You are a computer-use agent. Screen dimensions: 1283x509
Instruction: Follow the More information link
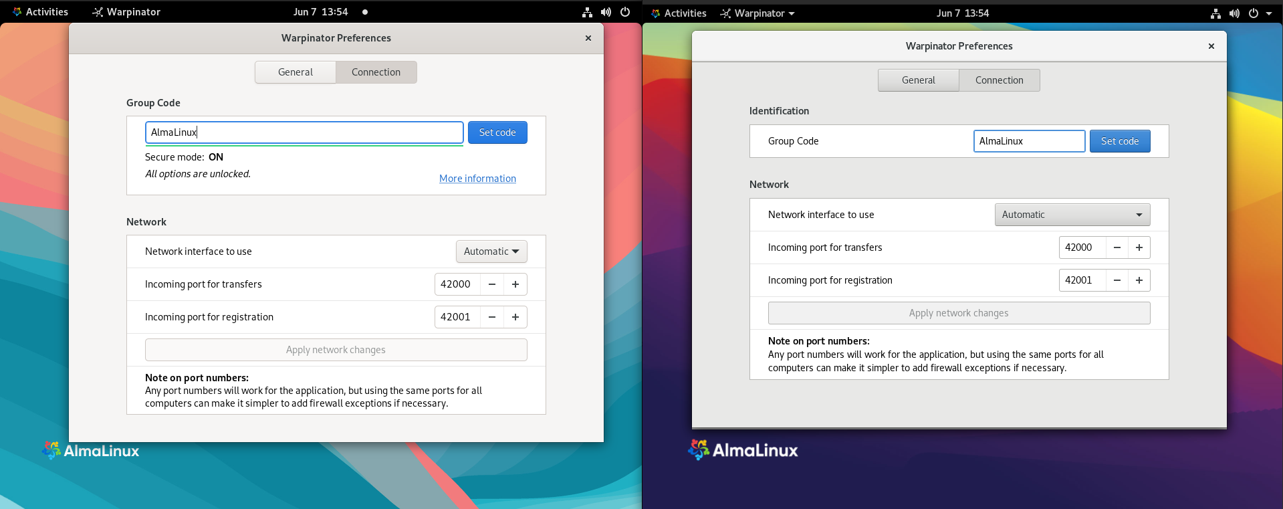[x=477, y=179]
